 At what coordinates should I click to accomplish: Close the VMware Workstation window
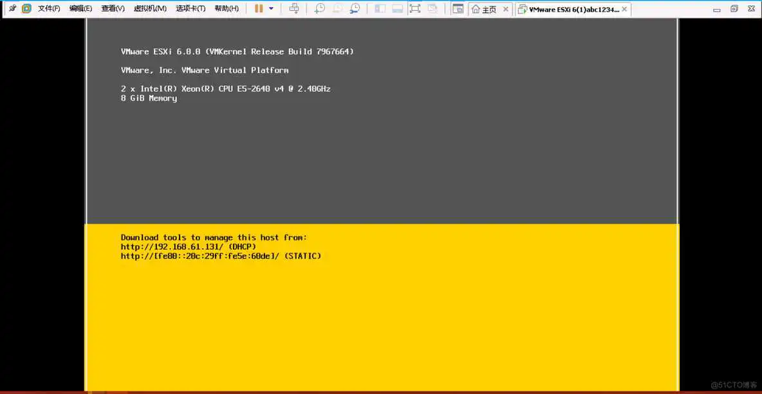click(751, 9)
